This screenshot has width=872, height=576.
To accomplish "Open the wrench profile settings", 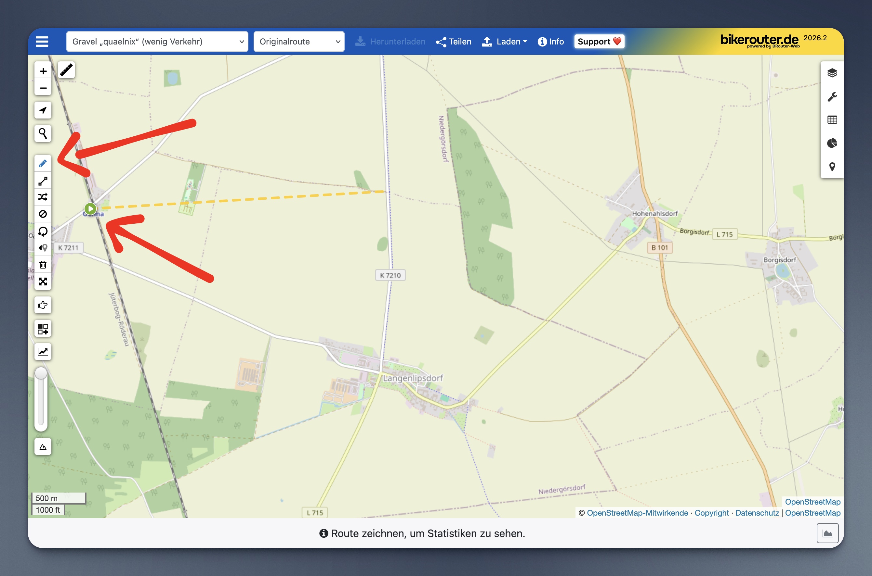I will click(x=832, y=97).
